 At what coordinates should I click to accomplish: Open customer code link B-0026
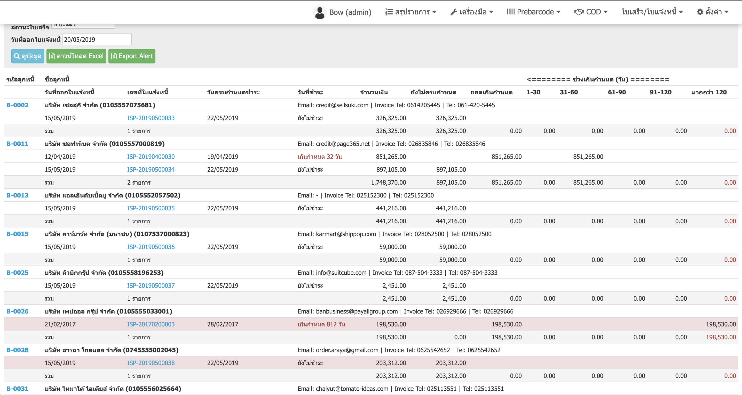(17, 311)
